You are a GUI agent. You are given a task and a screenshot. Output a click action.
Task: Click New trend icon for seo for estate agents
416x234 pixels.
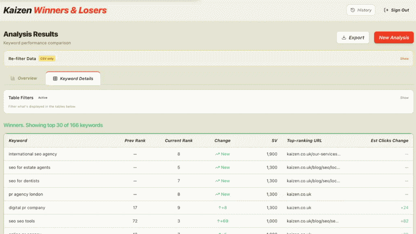point(217,167)
